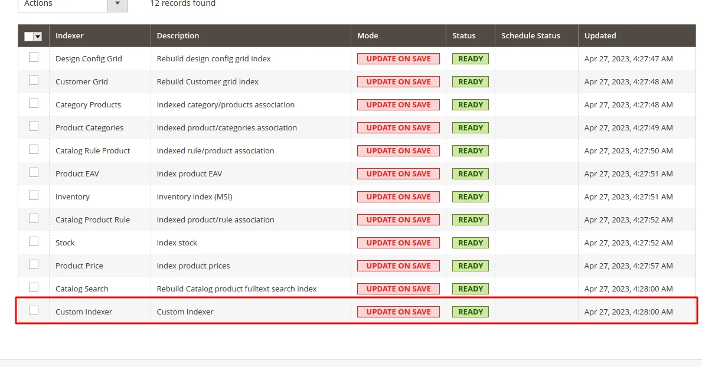This screenshot has height=367, width=702.
Task: Click 'Rebuild Catalog product fulltext search index' text
Action: pos(236,289)
